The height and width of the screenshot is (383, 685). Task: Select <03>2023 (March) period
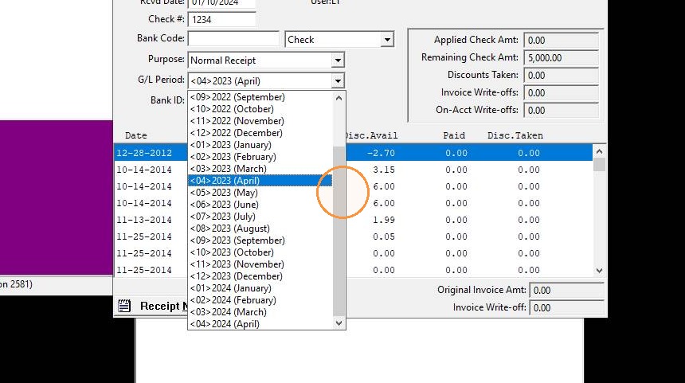click(x=260, y=169)
